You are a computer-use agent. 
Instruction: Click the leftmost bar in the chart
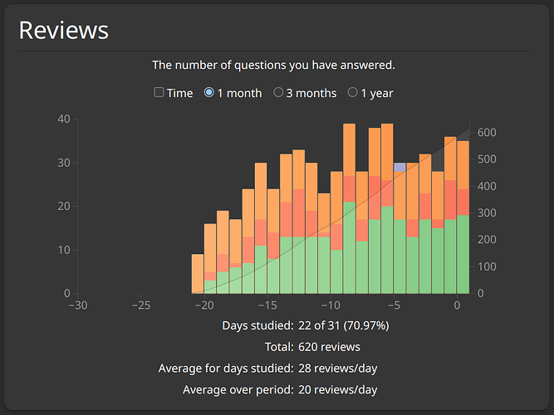(x=198, y=274)
